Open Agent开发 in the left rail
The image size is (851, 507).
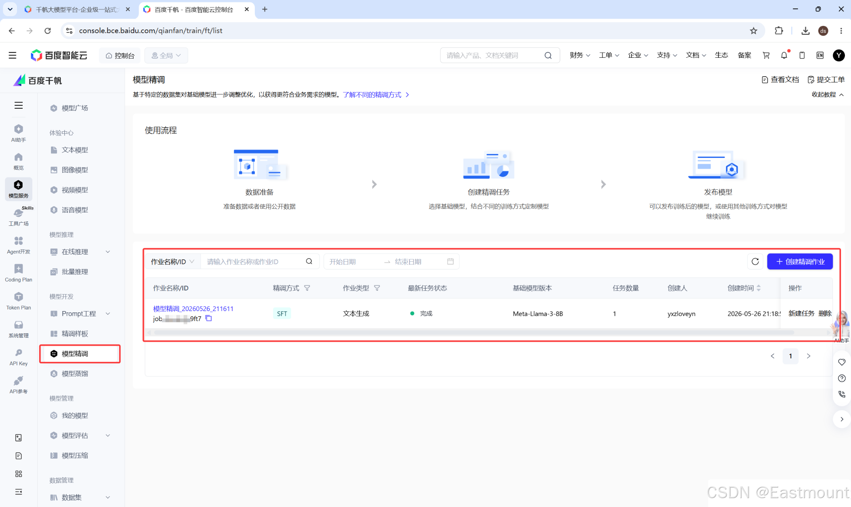coord(18,245)
